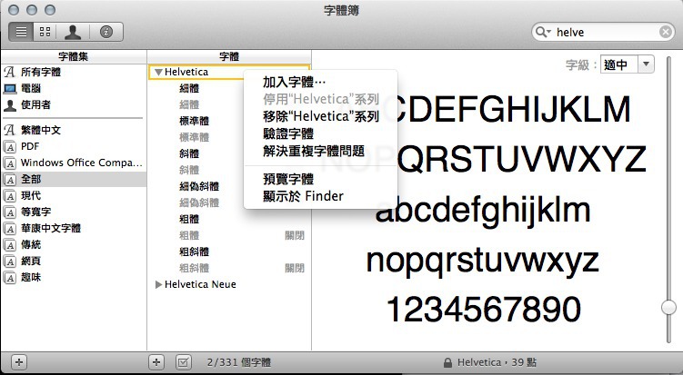Click the user silhouette toolbar icon
This screenshot has width=683, height=375.
tap(73, 32)
